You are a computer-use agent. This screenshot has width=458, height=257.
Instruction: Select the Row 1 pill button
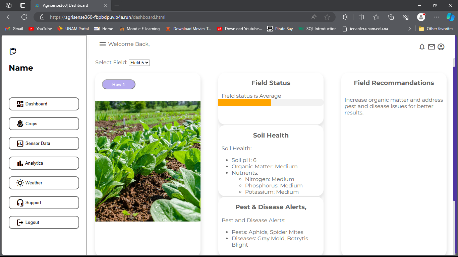click(x=119, y=84)
